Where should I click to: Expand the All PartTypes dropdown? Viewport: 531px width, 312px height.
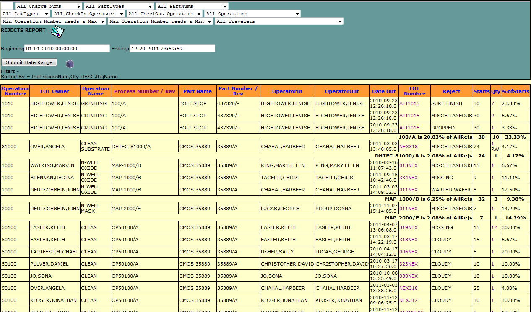(x=119, y=6)
